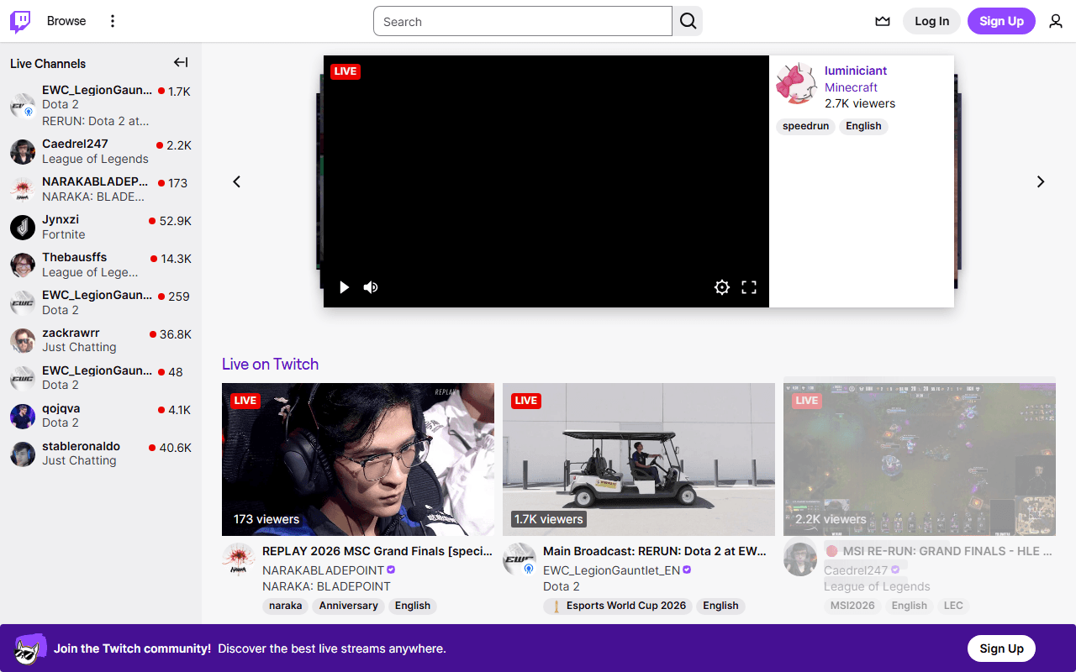Open EWC_LegionGauntlet_EN avatar under the stream card
1076x672 pixels.
coord(520,559)
